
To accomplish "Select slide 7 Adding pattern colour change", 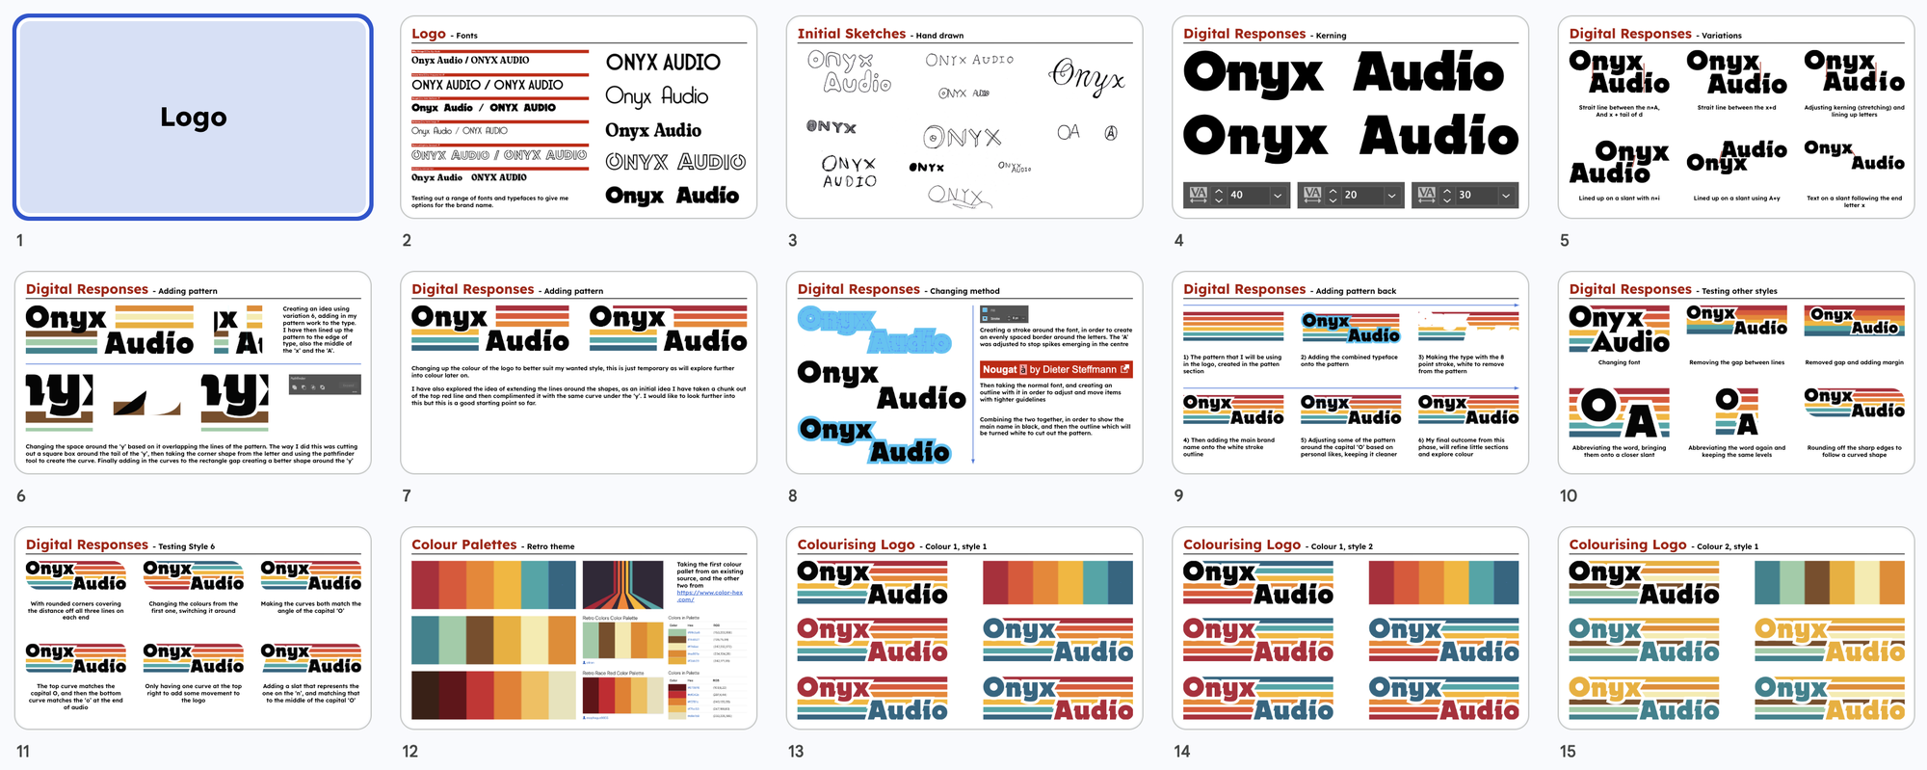I will point(578,372).
